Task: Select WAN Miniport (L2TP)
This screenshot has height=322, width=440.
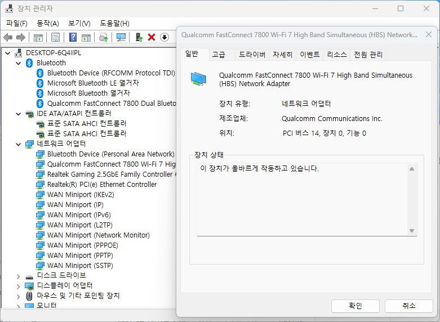Action: click(79, 225)
